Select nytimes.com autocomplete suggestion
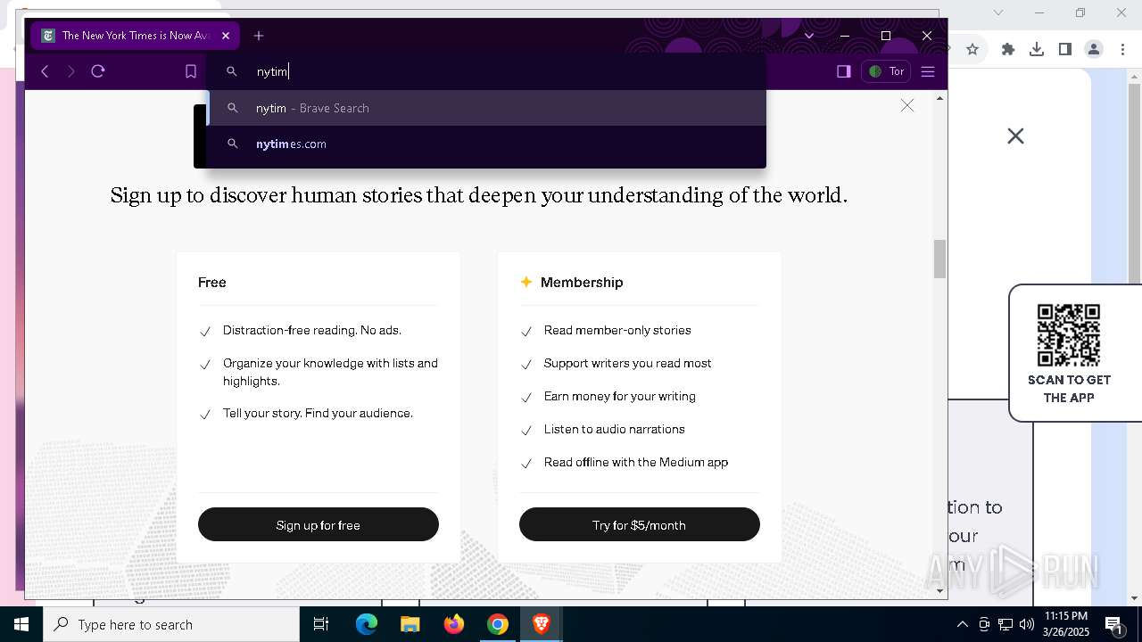The image size is (1142, 642). coord(487,144)
